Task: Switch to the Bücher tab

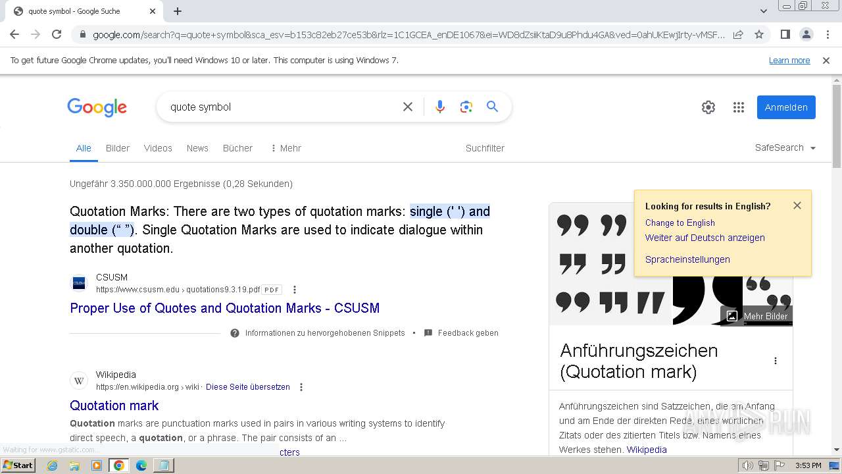Action: coord(237,148)
